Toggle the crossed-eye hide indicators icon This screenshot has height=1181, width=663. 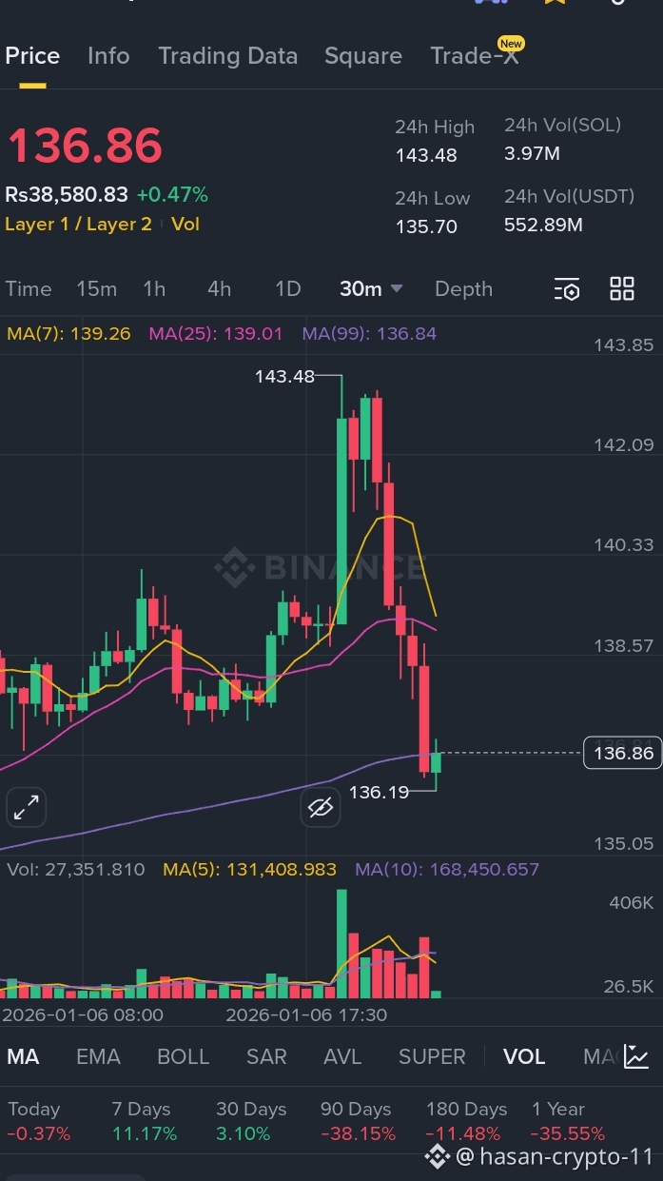point(321,808)
